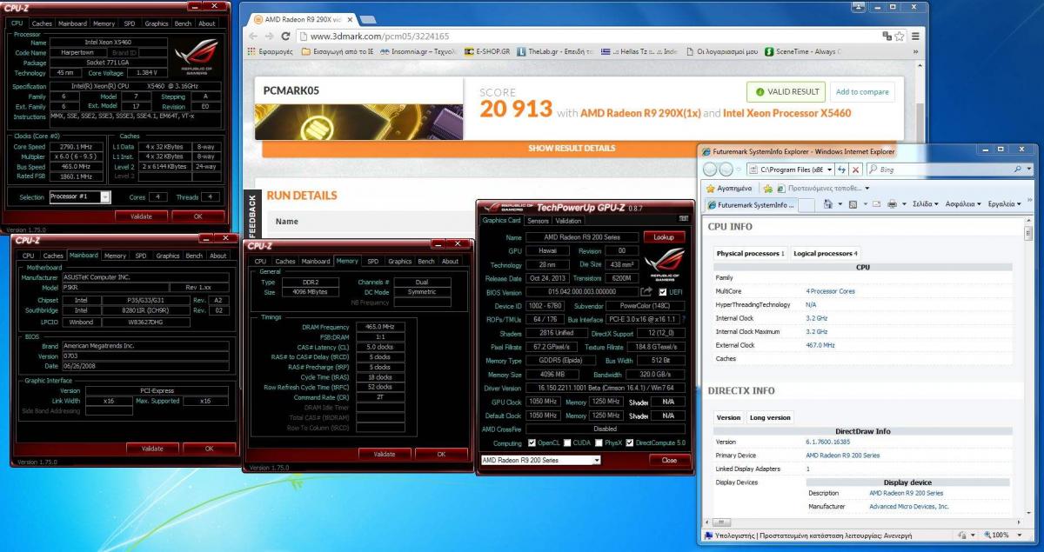This screenshot has width=1044, height=552.
Task: Click GPU-Z screenshot camera icon in title area
Action: 685,220
